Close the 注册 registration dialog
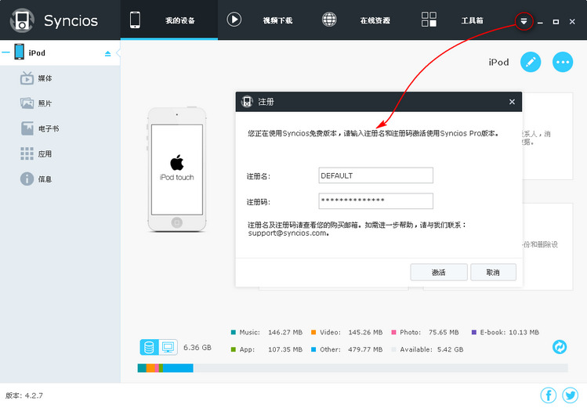 512,102
